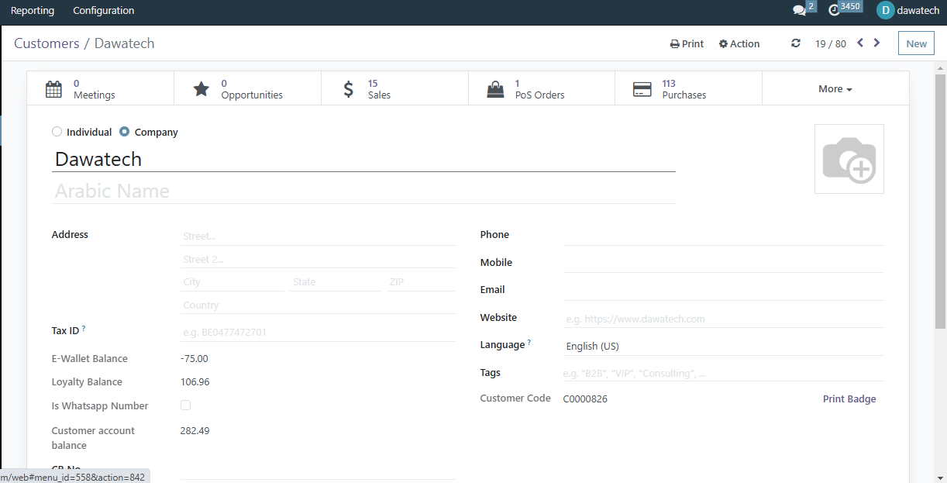Viewport: 947px width, 483px height.
Task: Open the Tags selection field
Action: coord(723,373)
